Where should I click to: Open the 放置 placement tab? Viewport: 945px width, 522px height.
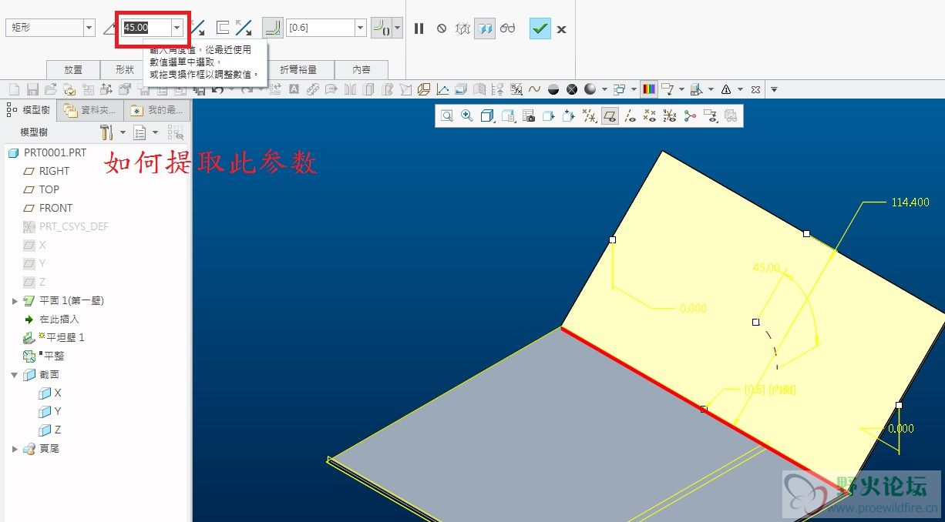[73, 69]
